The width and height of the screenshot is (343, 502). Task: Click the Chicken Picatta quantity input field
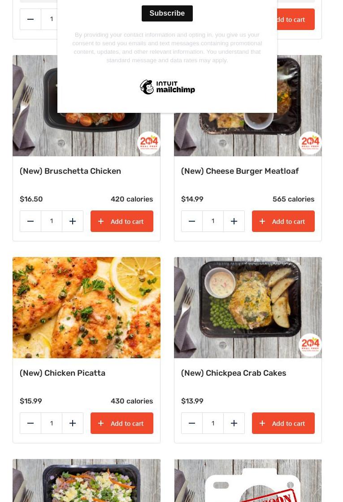click(52, 423)
